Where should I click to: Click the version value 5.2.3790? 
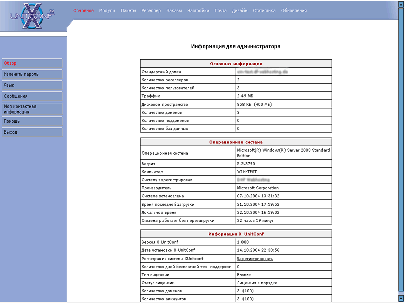[246, 164]
